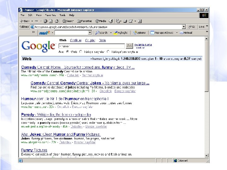
Task: Click the Discuss icon in the toolbar
Action: [140, 21]
